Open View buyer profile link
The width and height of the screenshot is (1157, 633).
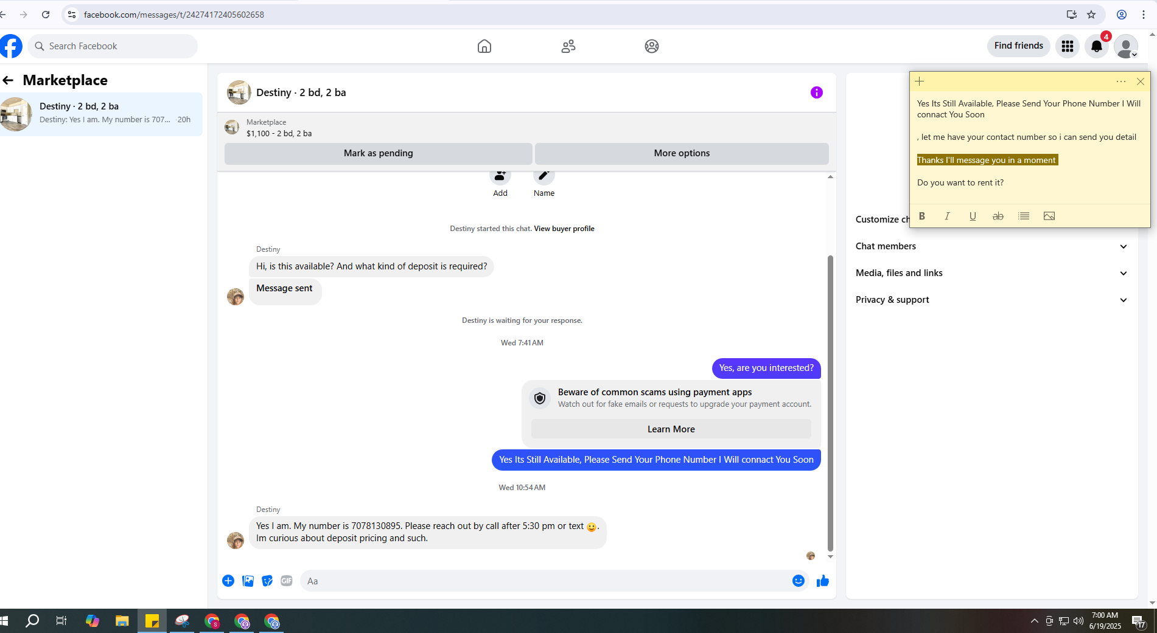tap(564, 229)
